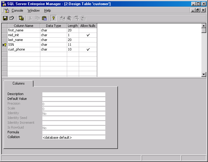Open data type char for first_name

[54, 30]
